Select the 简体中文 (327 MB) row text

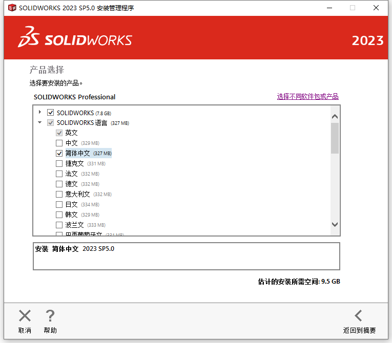click(x=89, y=153)
